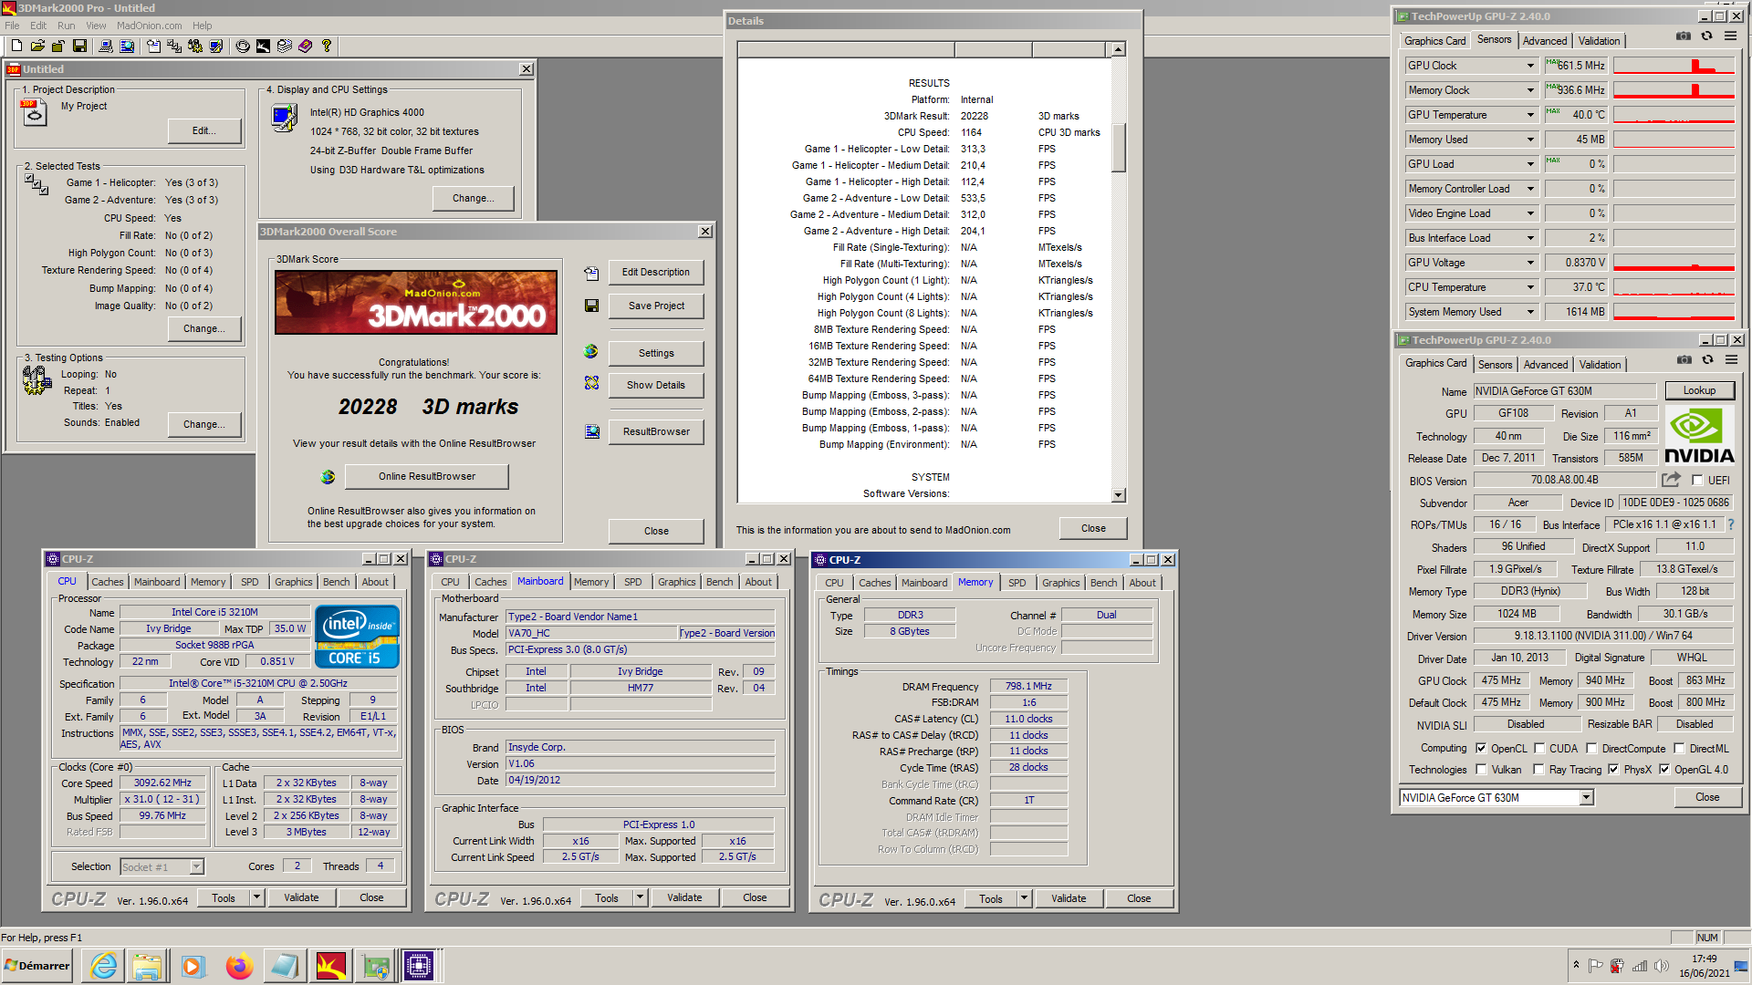This screenshot has width=1752, height=985.
Task: Open Windows Media Player from taskbar
Action: [193, 966]
